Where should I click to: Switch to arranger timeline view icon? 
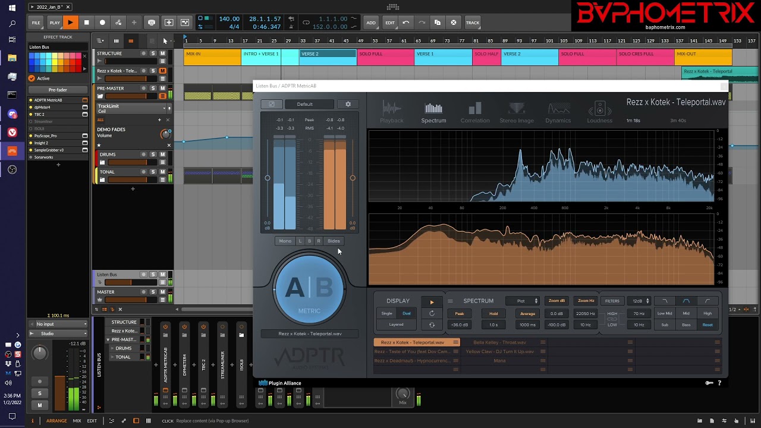[x=131, y=41]
